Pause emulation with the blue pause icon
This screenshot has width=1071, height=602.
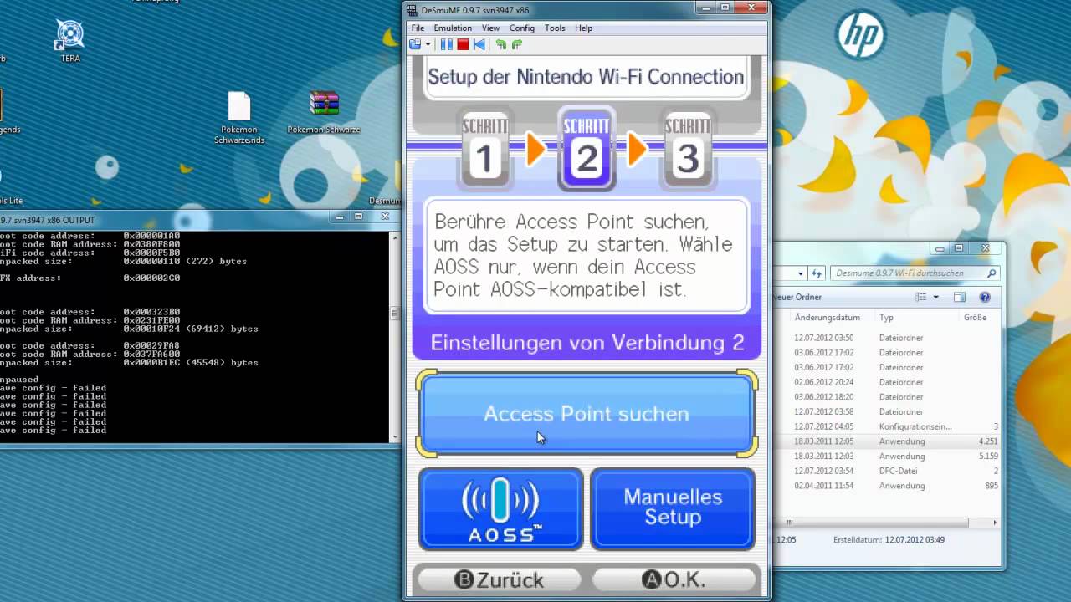pyautogui.click(x=447, y=44)
